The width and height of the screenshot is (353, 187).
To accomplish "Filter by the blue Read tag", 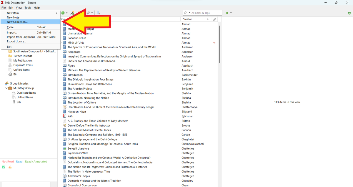I will 19,162.
